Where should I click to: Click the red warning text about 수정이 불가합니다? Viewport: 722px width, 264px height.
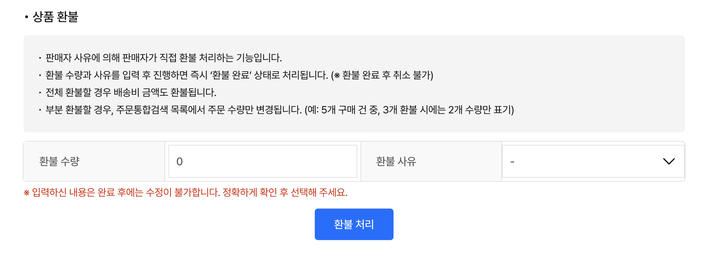(x=190, y=192)
